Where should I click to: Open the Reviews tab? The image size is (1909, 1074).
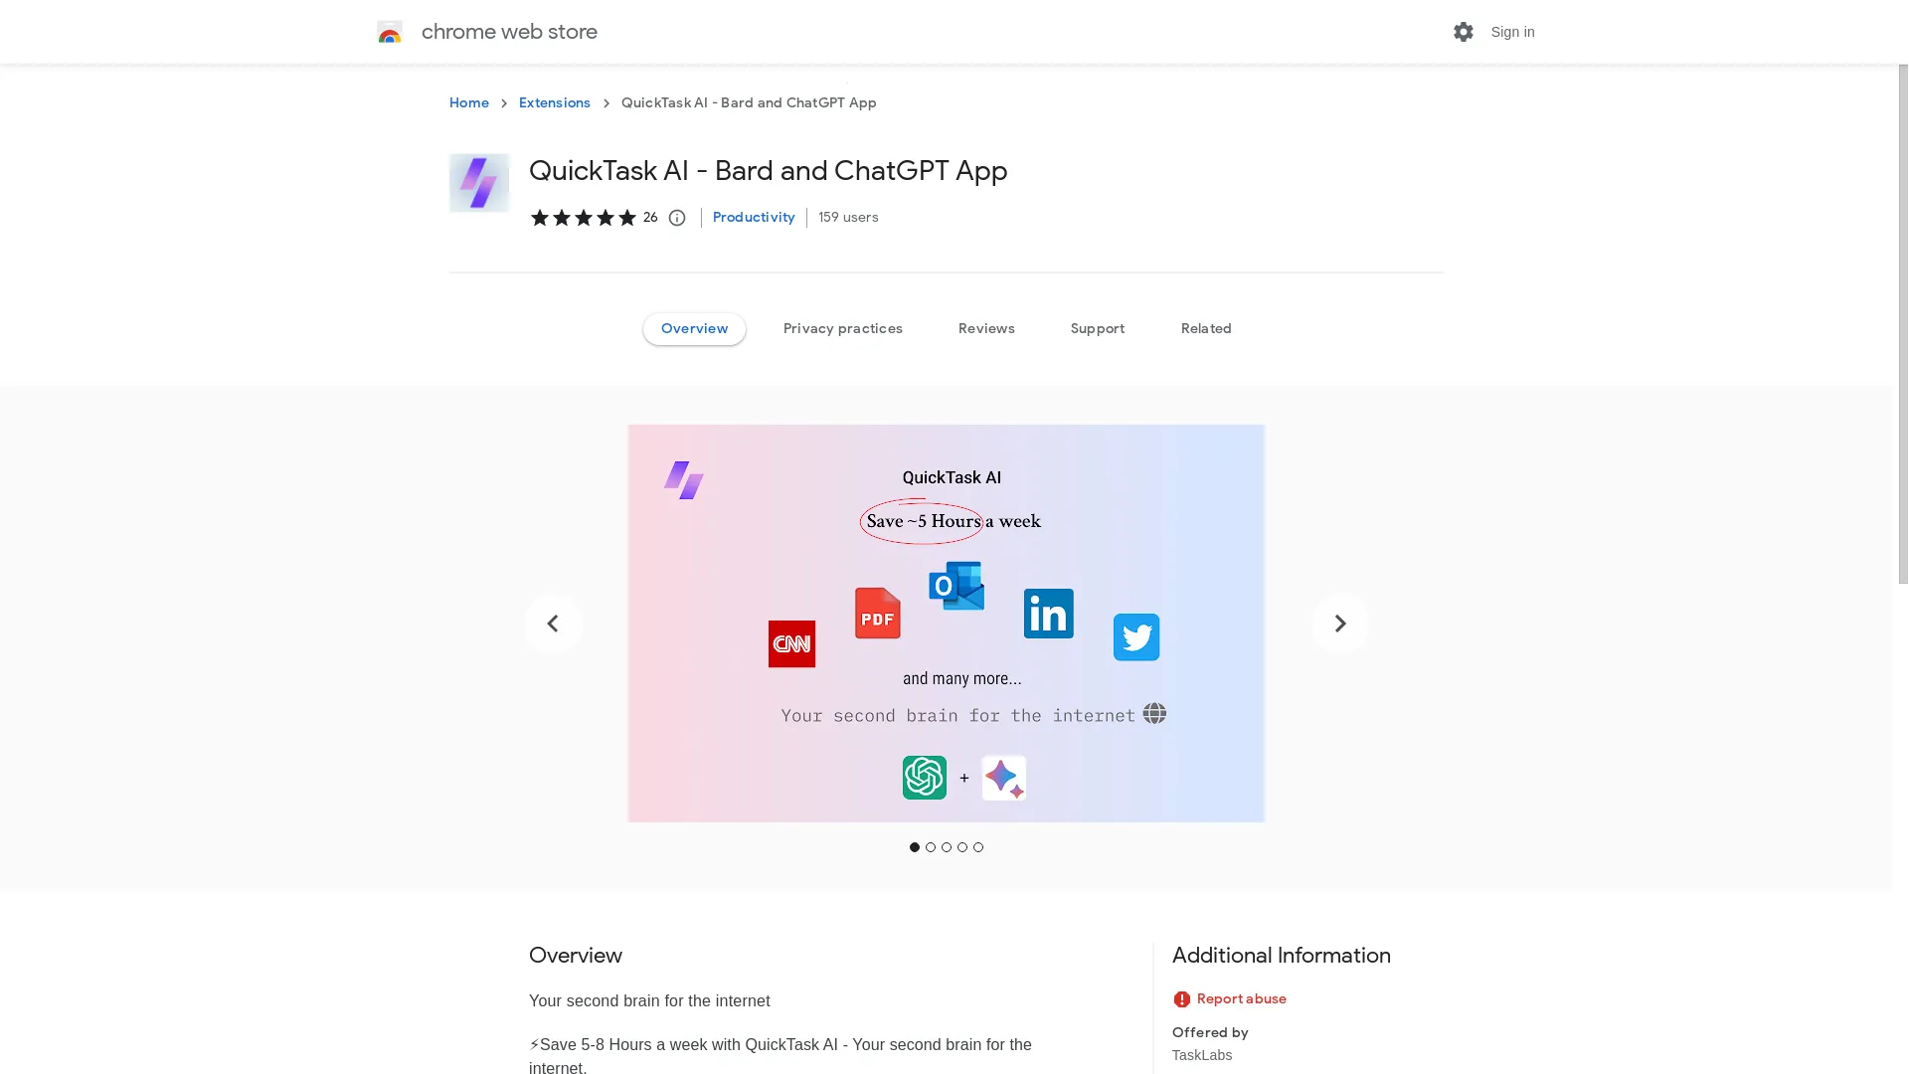[986, 329]
